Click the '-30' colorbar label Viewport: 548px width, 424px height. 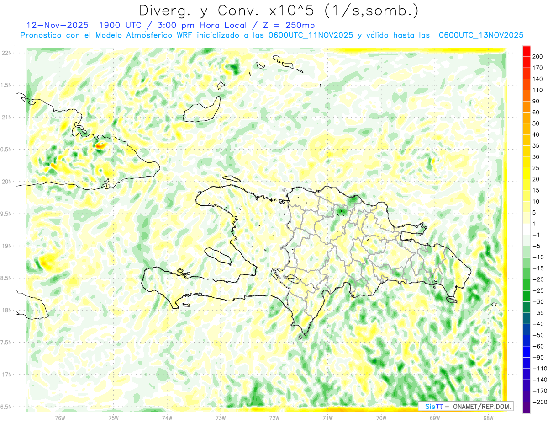[x=538, y=302]
